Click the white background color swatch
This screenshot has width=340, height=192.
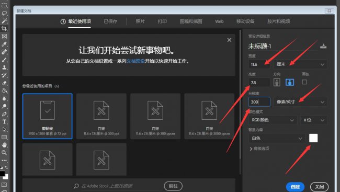tap(313, 138)
